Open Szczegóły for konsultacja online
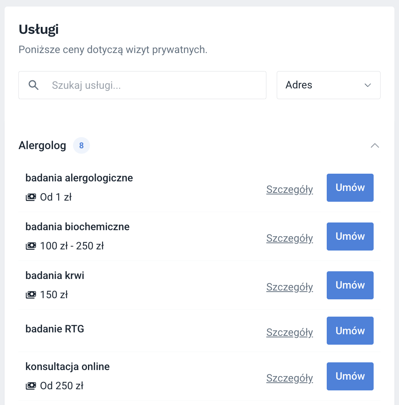399x405 pixels. coord(289,378)
